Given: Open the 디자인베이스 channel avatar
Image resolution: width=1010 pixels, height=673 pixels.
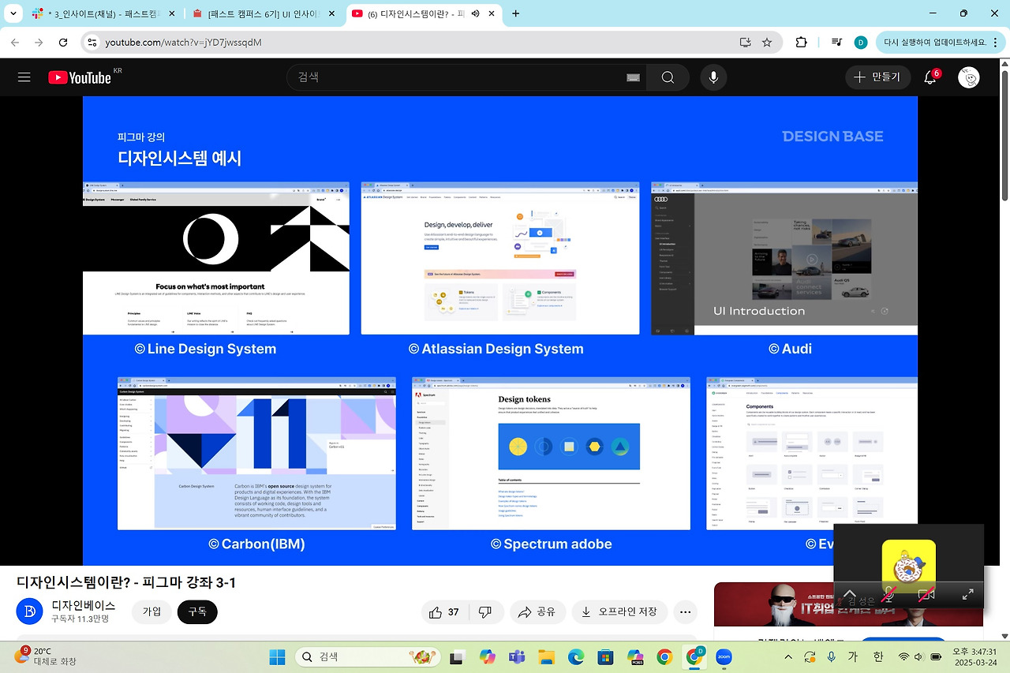Looking at the screenshot, I should tap(29, 611).
